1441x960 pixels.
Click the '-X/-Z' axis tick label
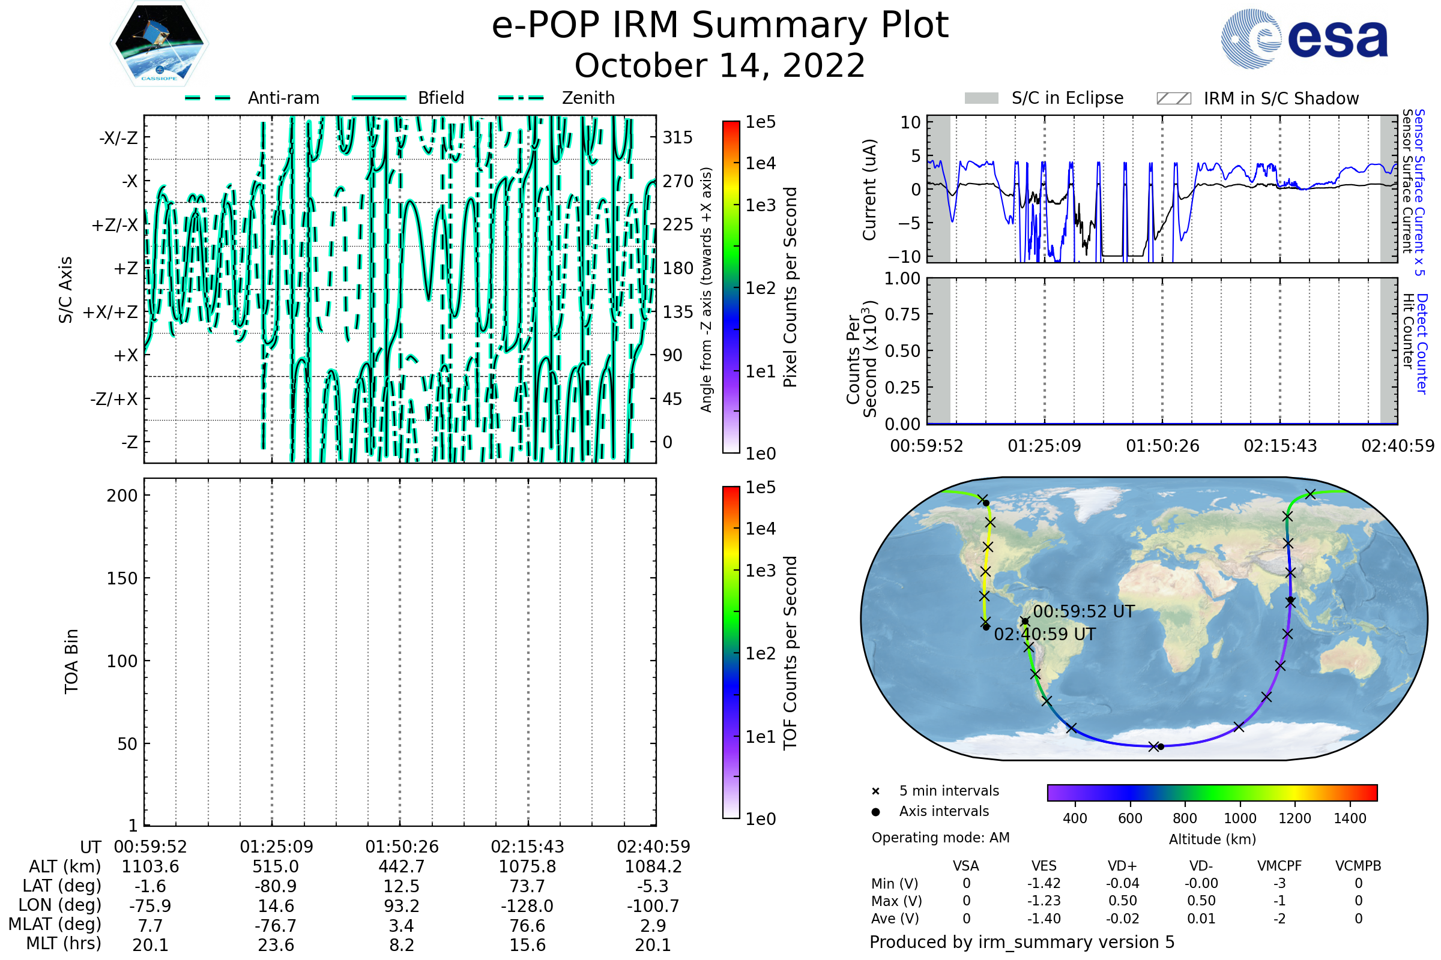tap(119, 138)
